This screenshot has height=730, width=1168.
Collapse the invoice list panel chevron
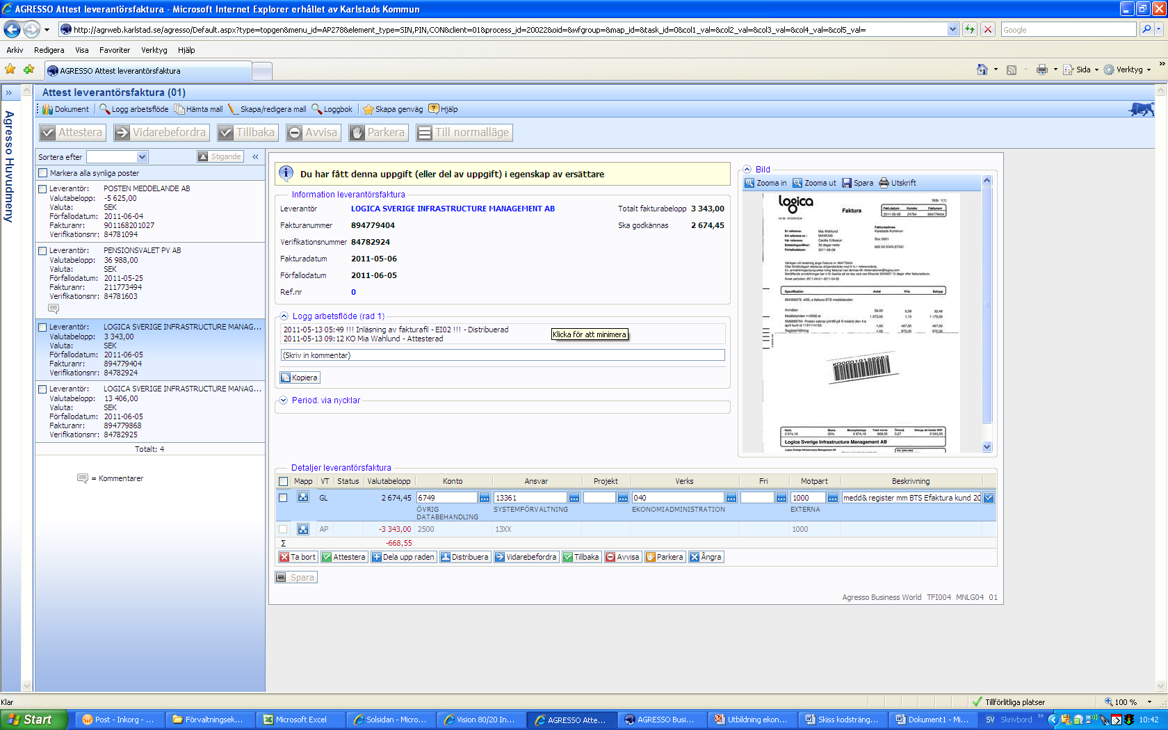point(255,156)
